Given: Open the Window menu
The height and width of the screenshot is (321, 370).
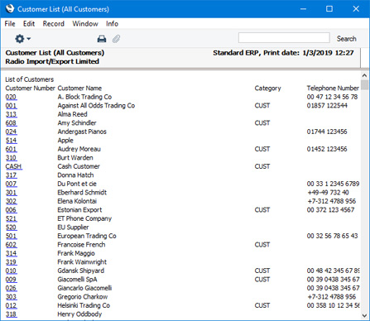Looking at the screenshot, I should point(85,24).
